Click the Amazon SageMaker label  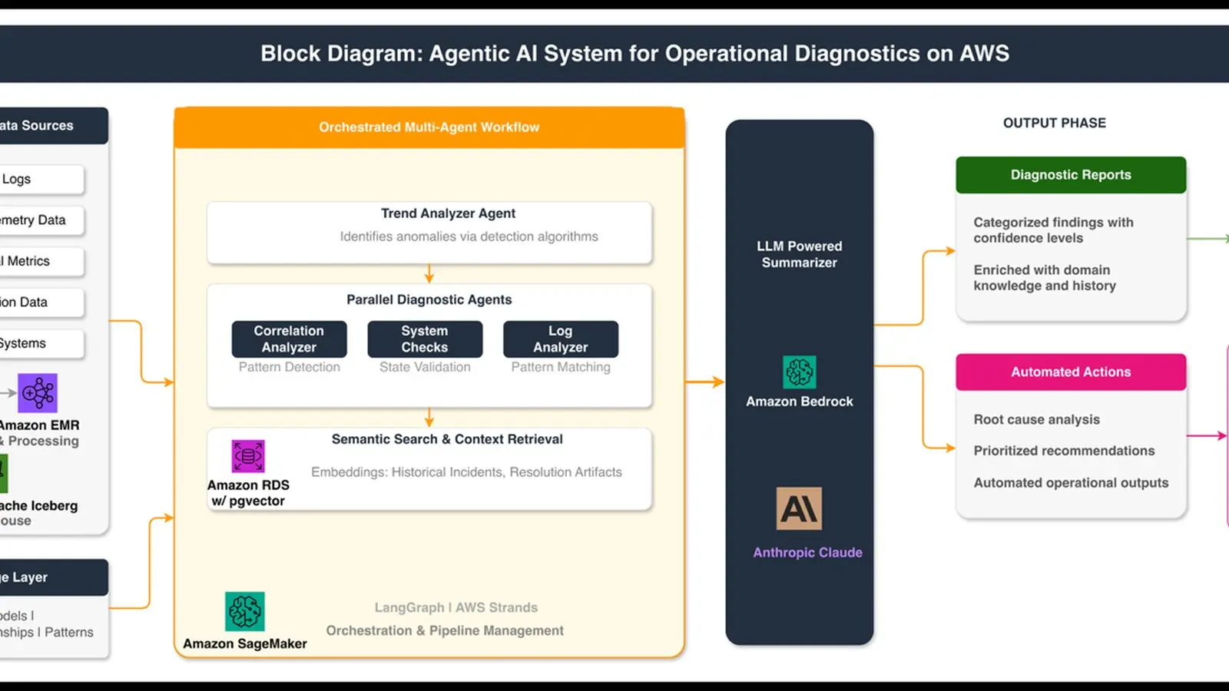(245, 643)
